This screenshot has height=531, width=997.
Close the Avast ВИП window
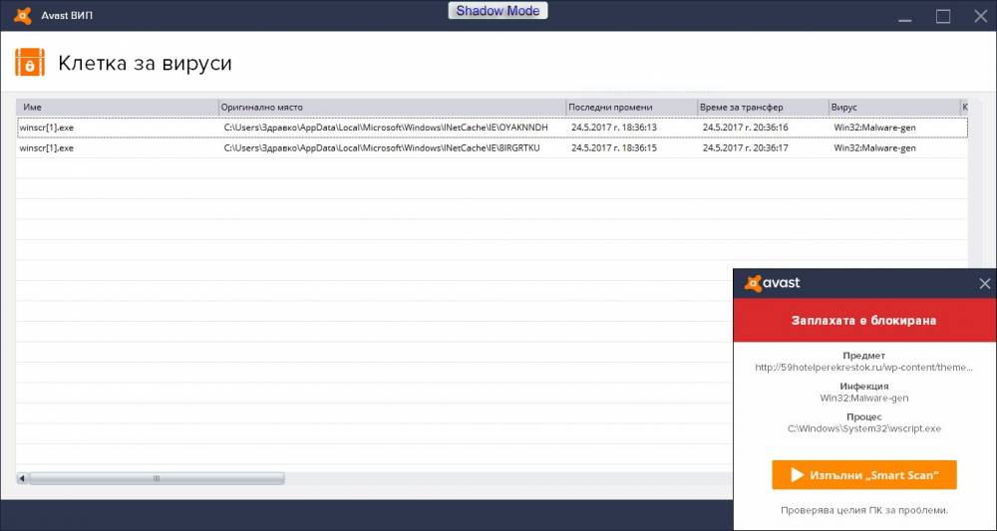(x=980, y=17)
